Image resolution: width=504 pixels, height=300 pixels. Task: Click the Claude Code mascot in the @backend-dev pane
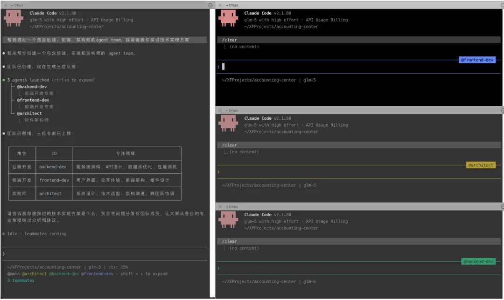(x=228, y=219)
